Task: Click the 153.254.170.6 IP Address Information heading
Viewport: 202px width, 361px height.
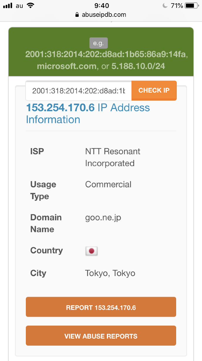Action: [88, 114]
